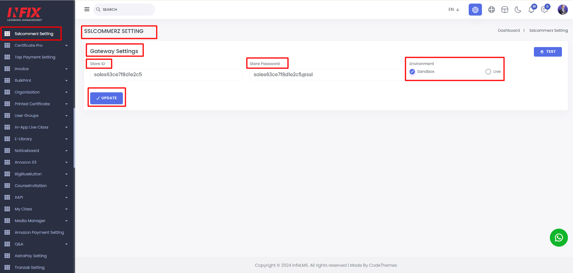Open Sslcommerz Setting sidebar item
Viewport: 573px width, 273px height.
pos(34,34)
